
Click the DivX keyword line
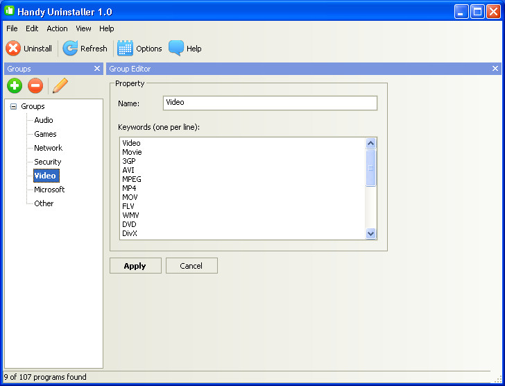[x=130, y=233]
